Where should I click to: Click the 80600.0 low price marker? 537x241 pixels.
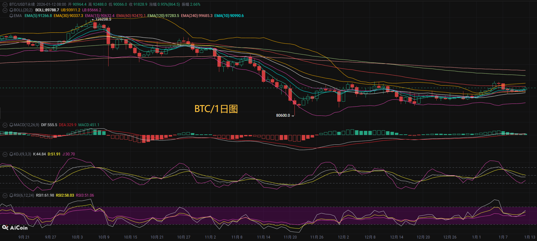[x=283, y=115]
